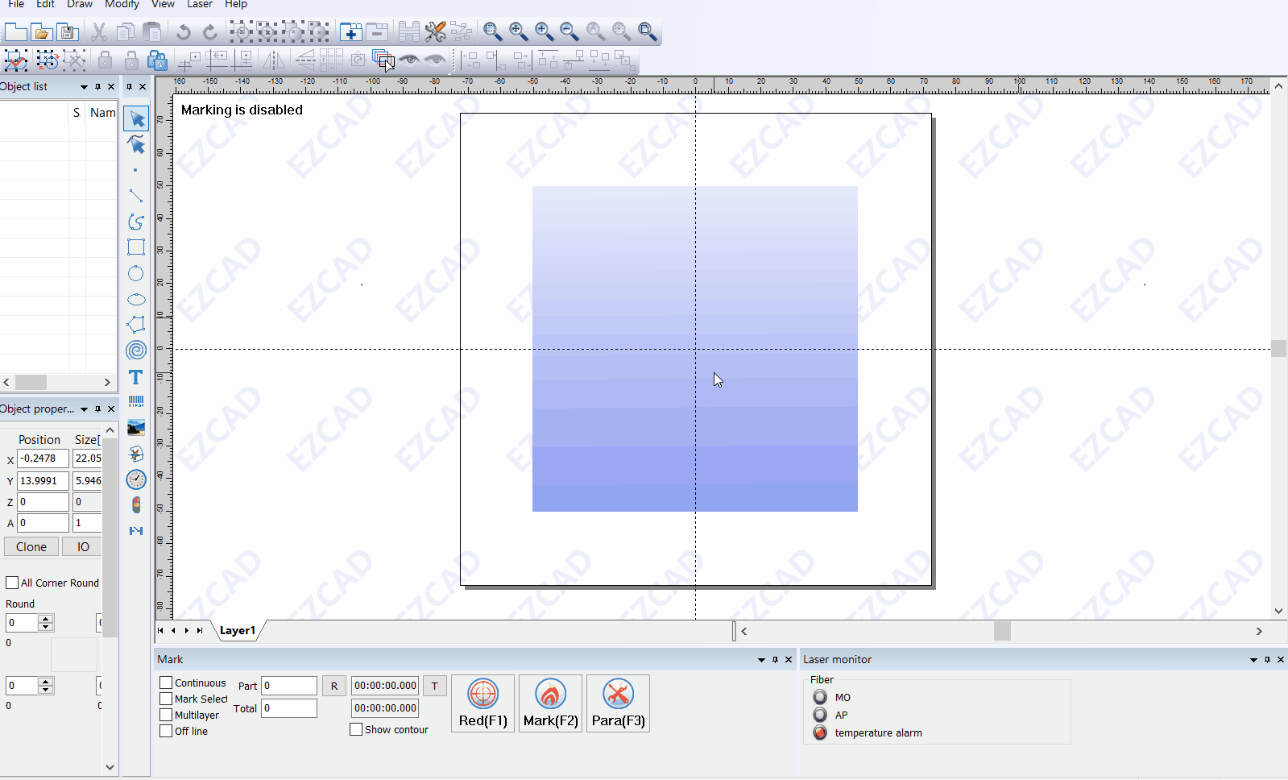Click the add folder plus icon

[x=350, y=31]
